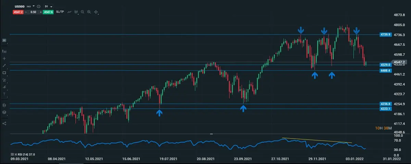Open the D1 timeframe dropdown
411x164 pixels.
click(x=48, y=6)
